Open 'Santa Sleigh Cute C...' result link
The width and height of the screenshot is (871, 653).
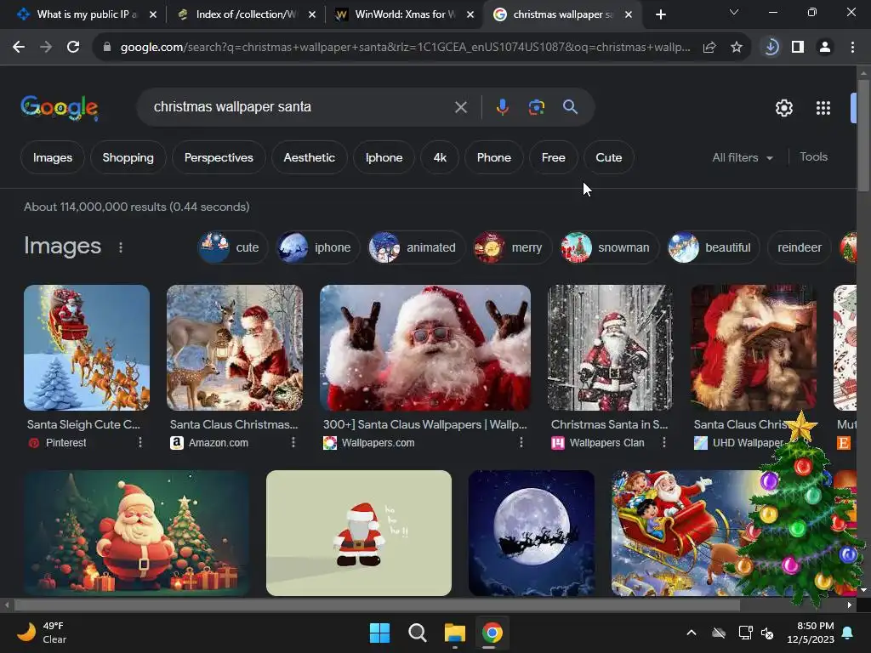[x=84, y=425]
